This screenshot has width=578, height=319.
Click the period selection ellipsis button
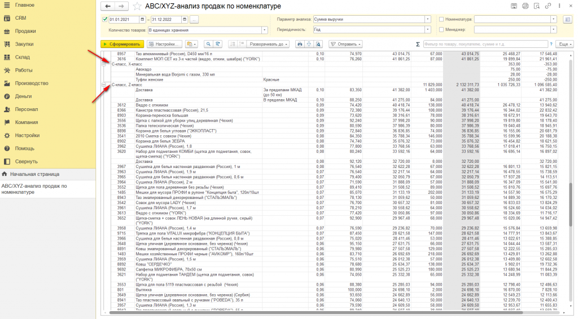[194, 20]
